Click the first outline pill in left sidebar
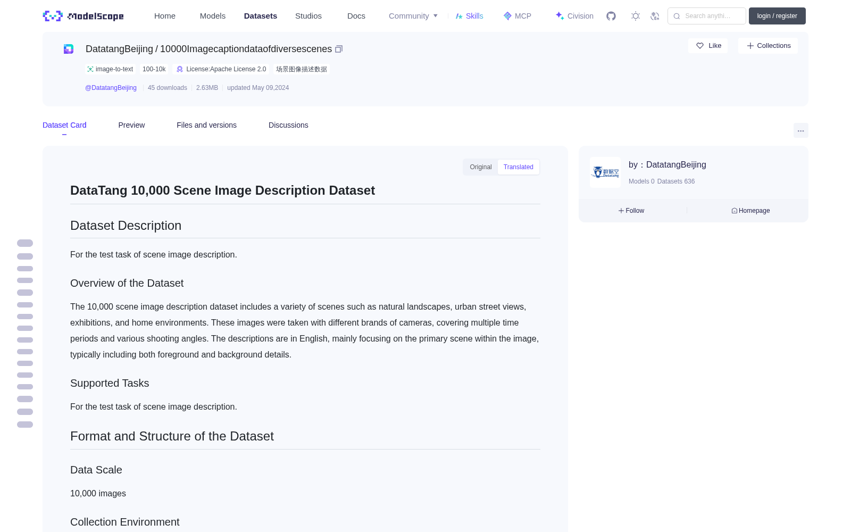The width and height of the screenshot is (851, 532). [x=25, y=243]
